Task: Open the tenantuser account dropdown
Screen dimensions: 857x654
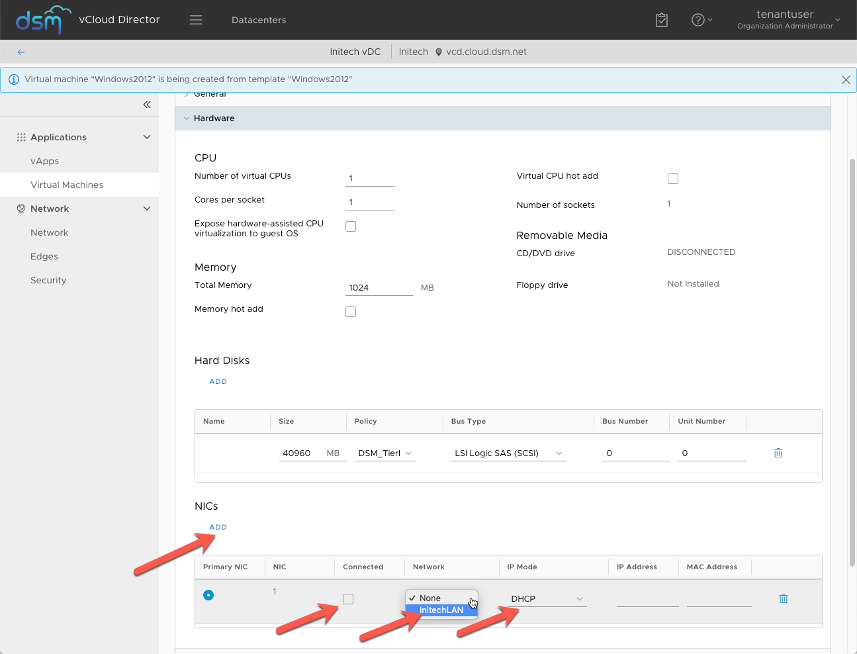Action: 789,20
